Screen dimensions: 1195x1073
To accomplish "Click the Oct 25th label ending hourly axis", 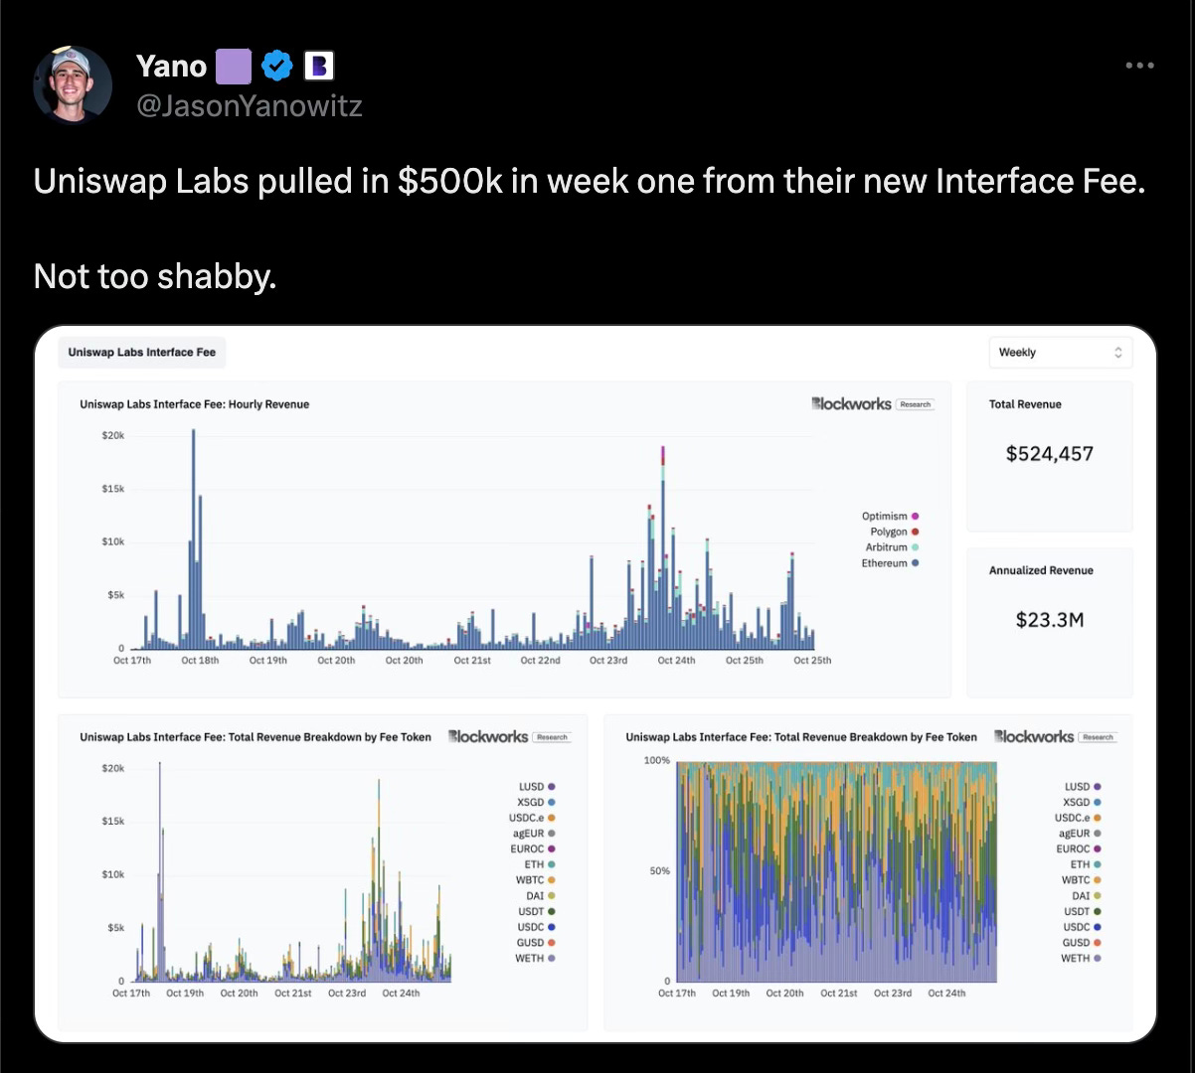I will point(812,661).
